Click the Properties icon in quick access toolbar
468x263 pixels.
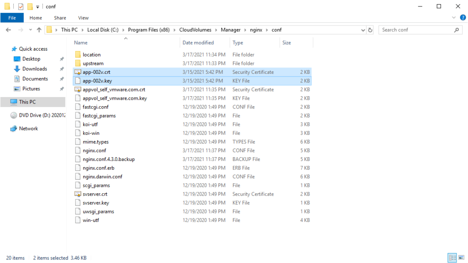[x=21, y=6]
